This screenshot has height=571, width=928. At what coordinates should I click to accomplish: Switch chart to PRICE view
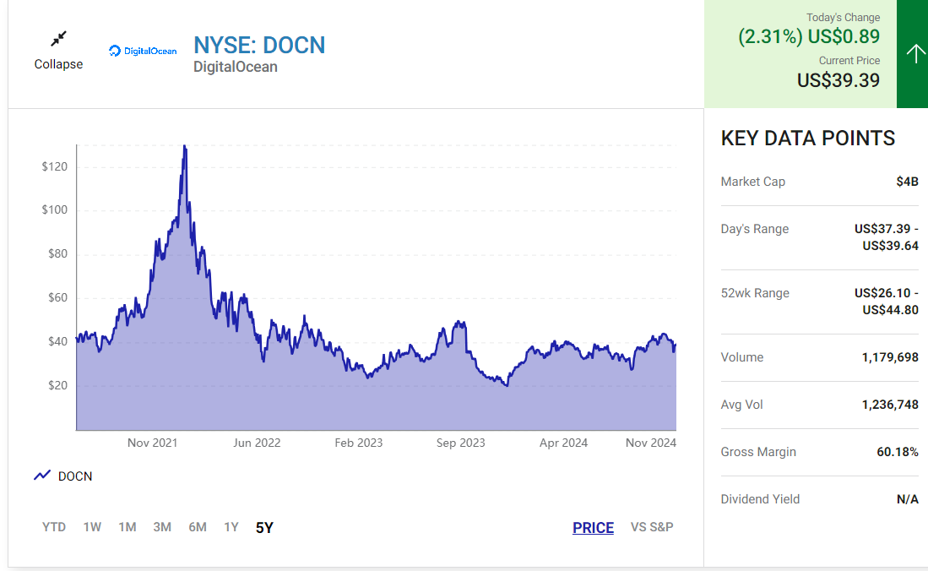(x=593, y=528)
